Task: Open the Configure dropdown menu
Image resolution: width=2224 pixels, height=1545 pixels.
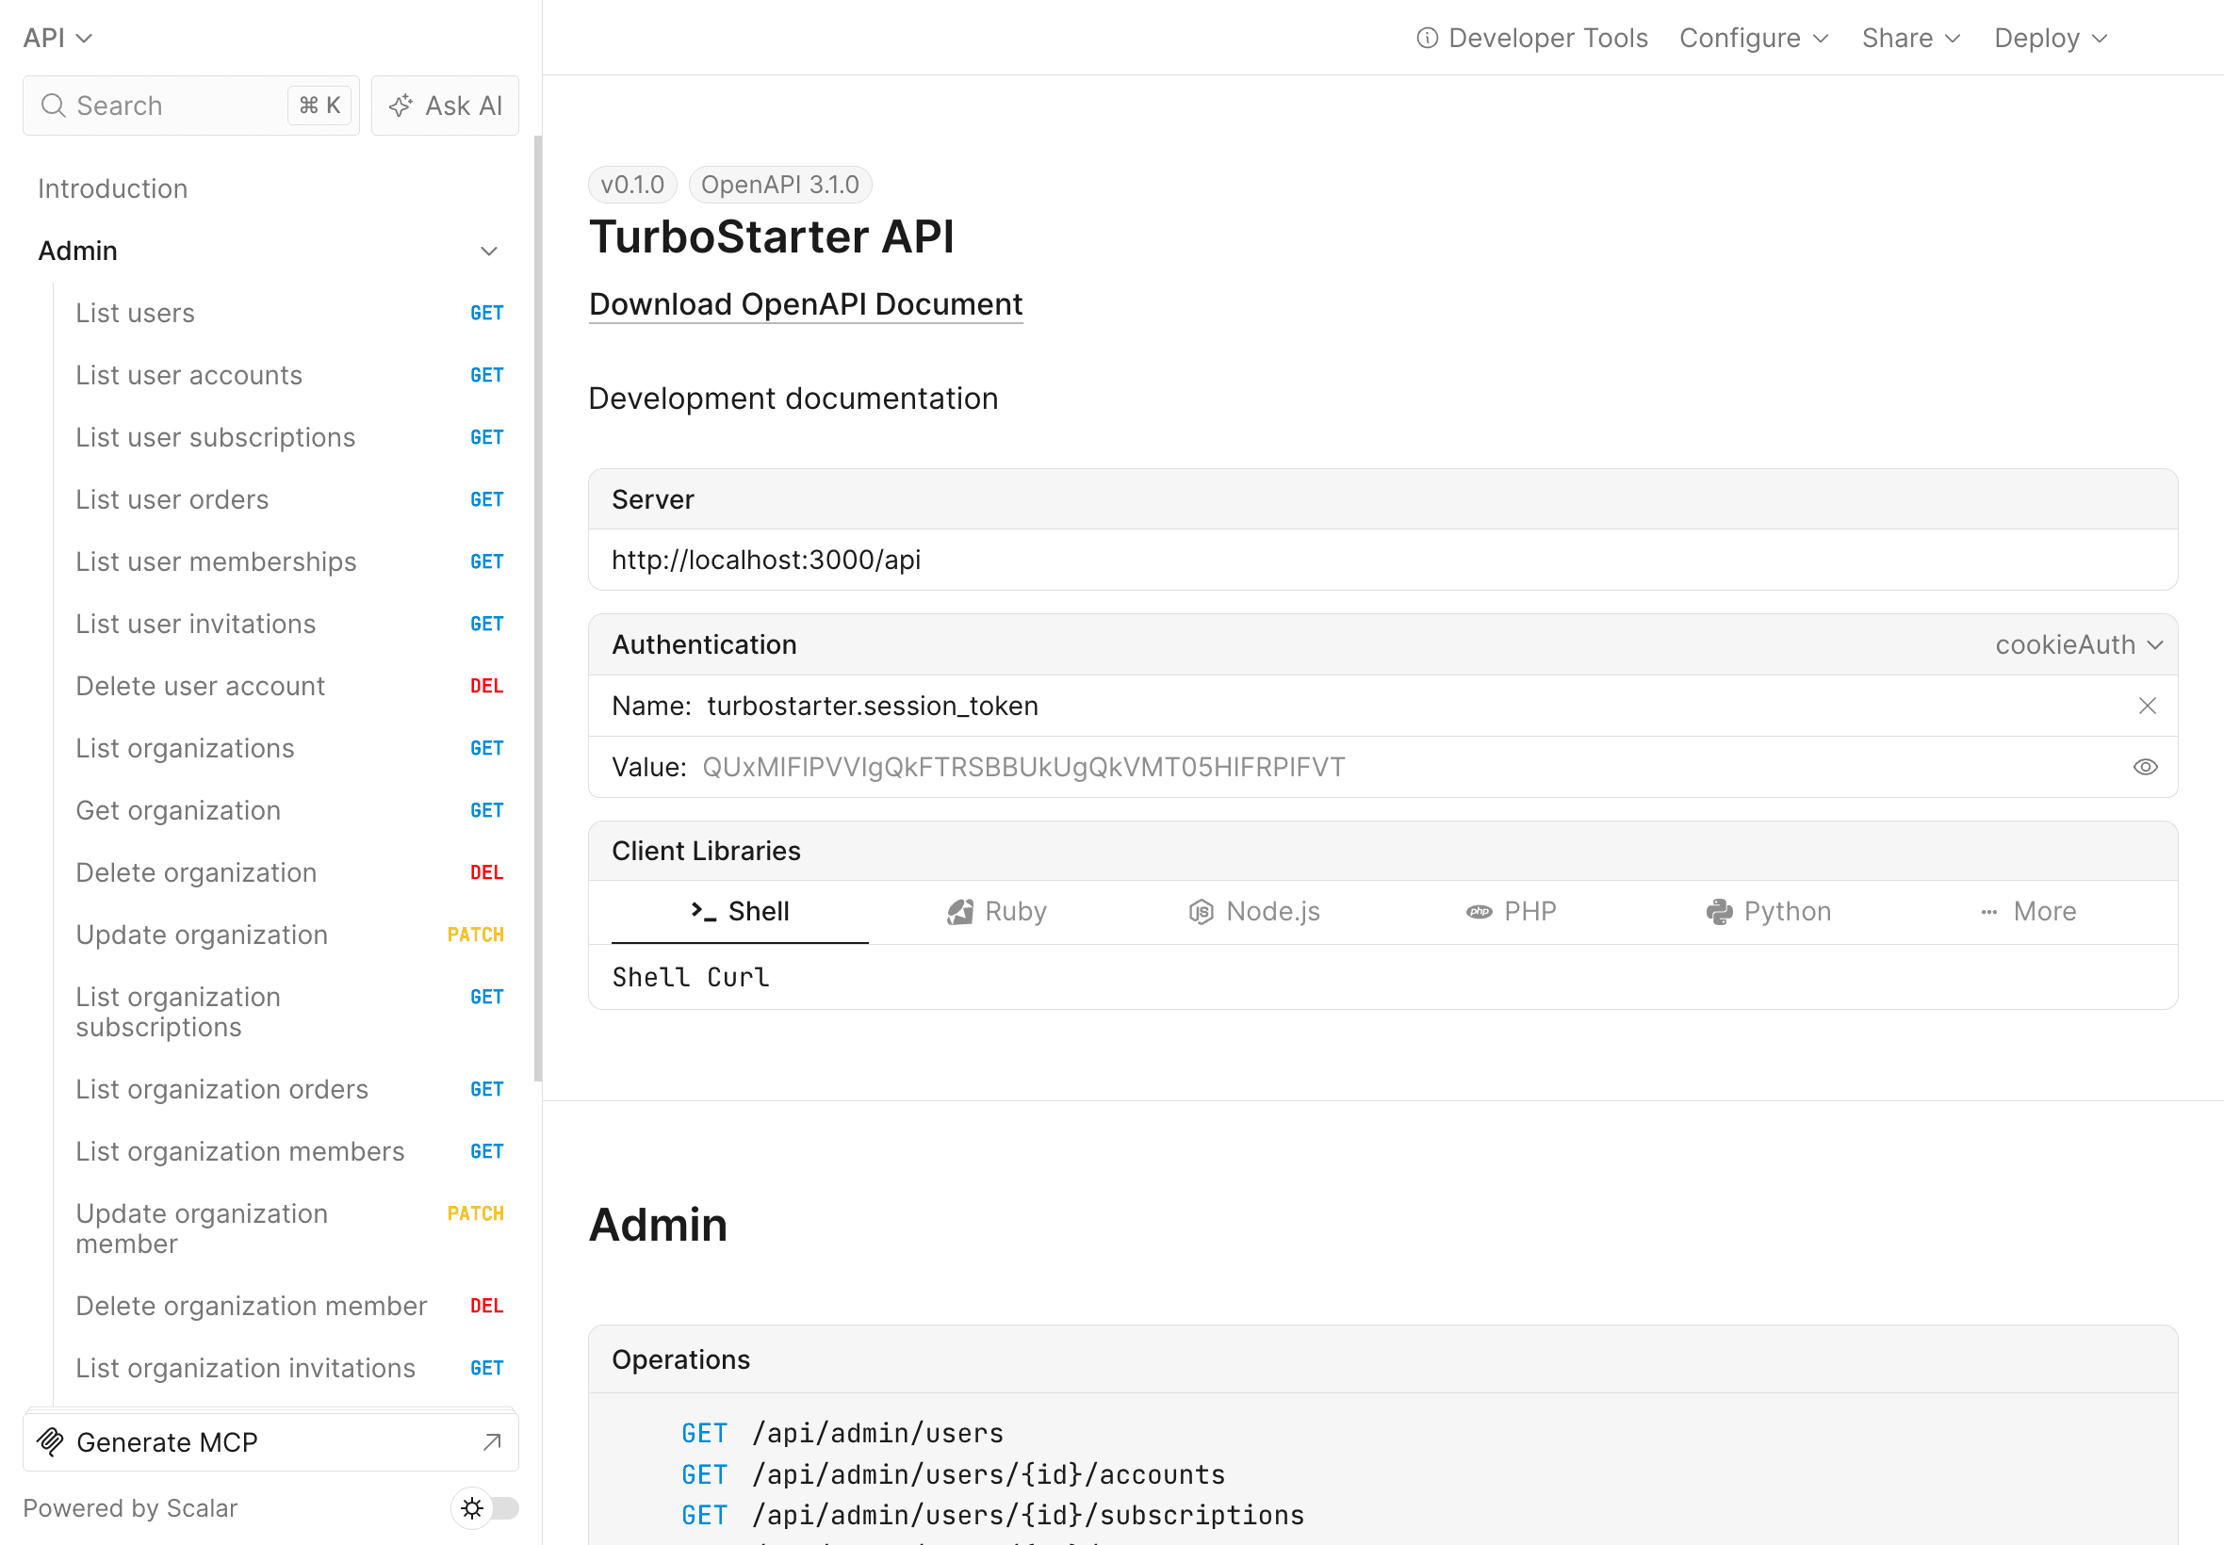Action: pyautogui.click(x=1755, y=38)
